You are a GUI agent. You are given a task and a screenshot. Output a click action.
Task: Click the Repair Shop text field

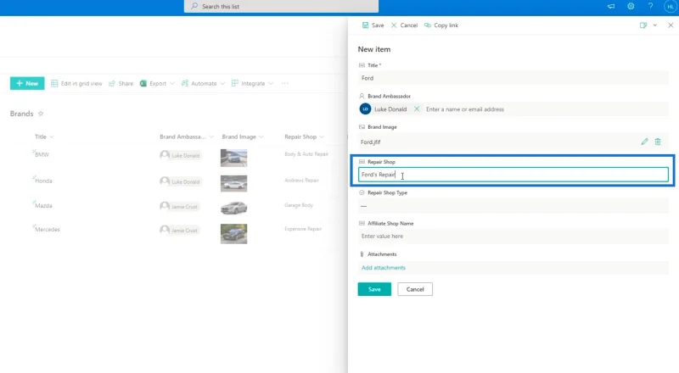pyautogui.click(x=513, y=175)
